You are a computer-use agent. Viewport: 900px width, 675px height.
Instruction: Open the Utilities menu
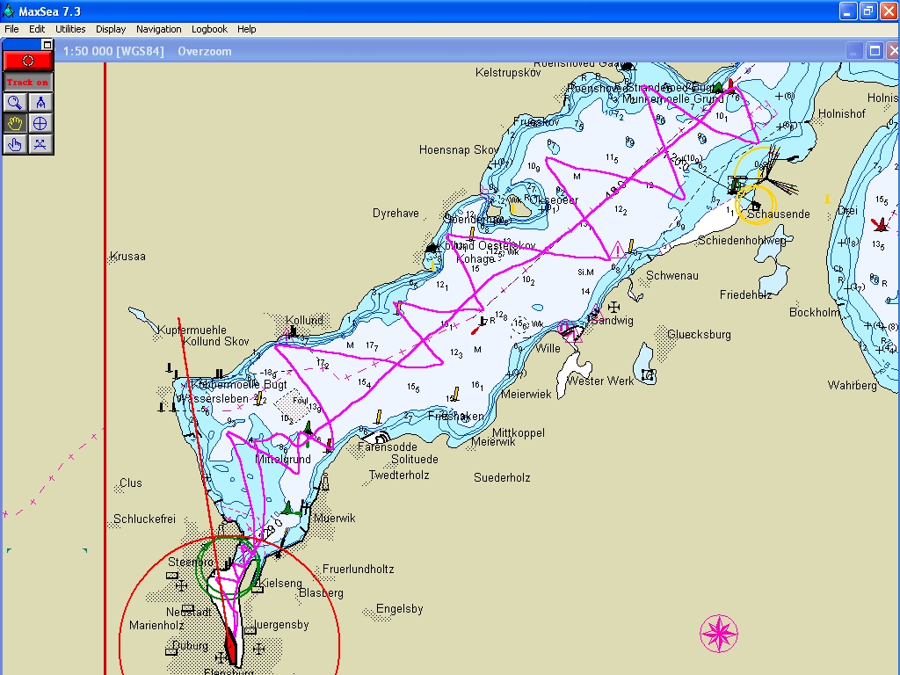(70, 29)
